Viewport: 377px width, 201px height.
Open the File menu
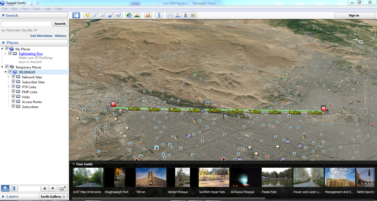click(x=5, y=9)
